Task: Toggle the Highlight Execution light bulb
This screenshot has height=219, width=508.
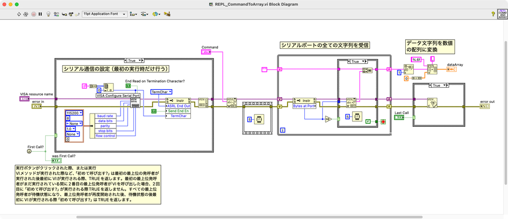Action: tap(48, 14)
